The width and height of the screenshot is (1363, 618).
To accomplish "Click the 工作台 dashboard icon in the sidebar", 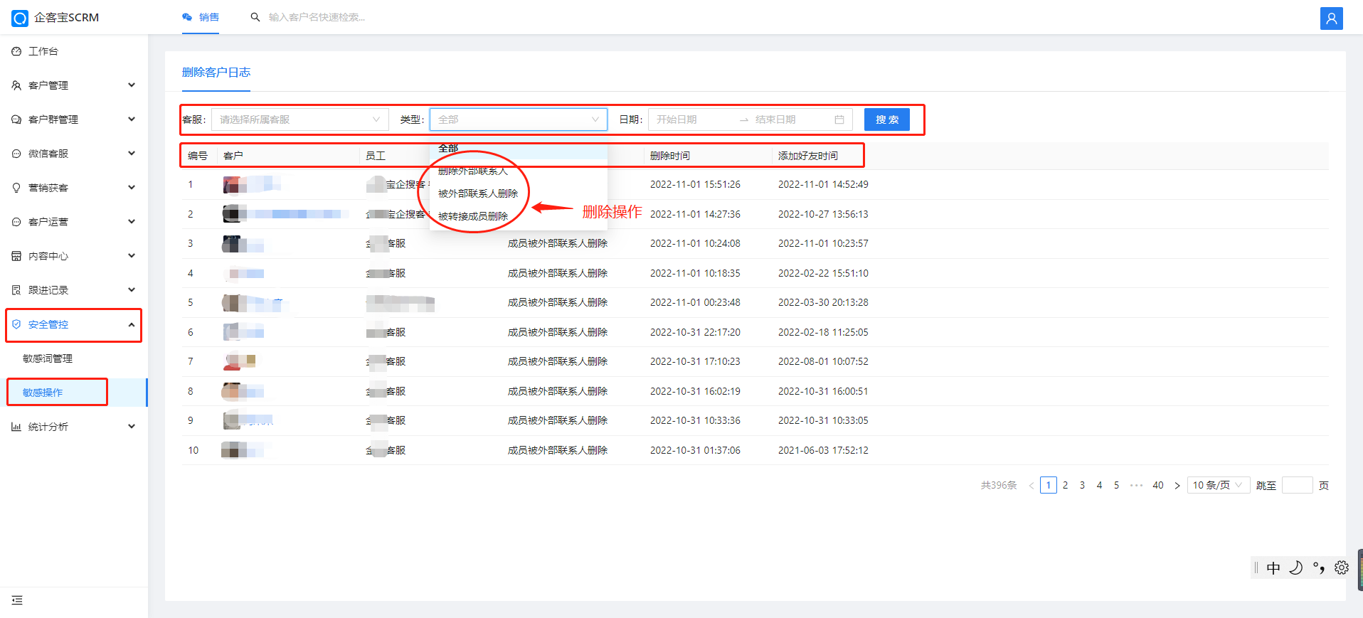I will pyautogui.click(x=16, y=51).
